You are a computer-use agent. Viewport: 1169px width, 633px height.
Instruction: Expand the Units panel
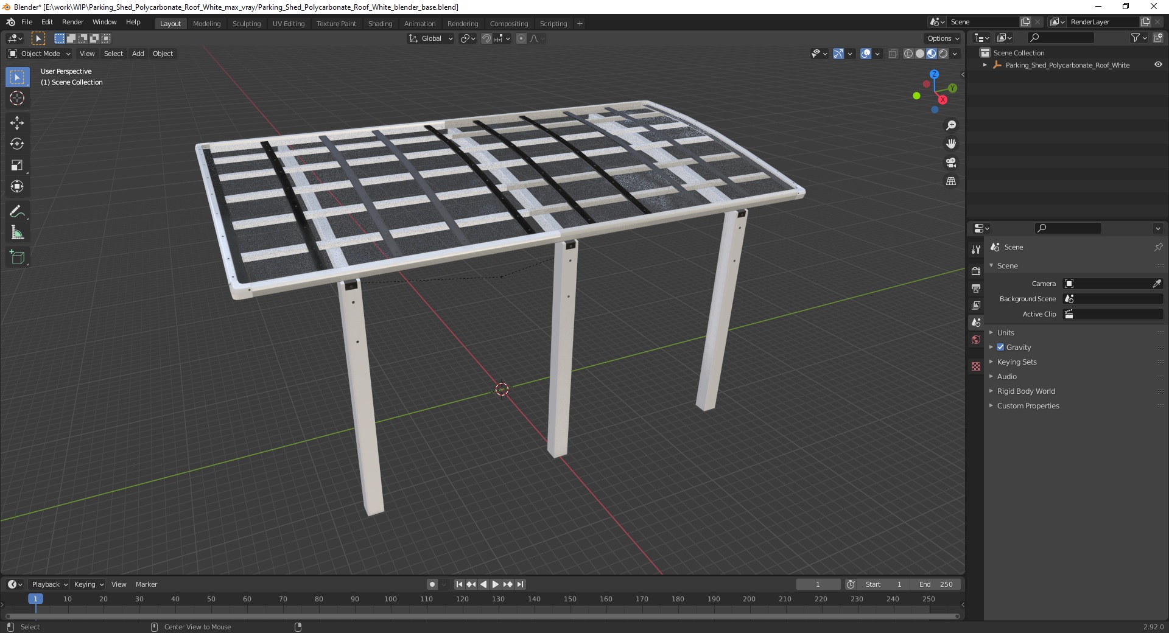pyautogui.click(x=1005, y=332)
